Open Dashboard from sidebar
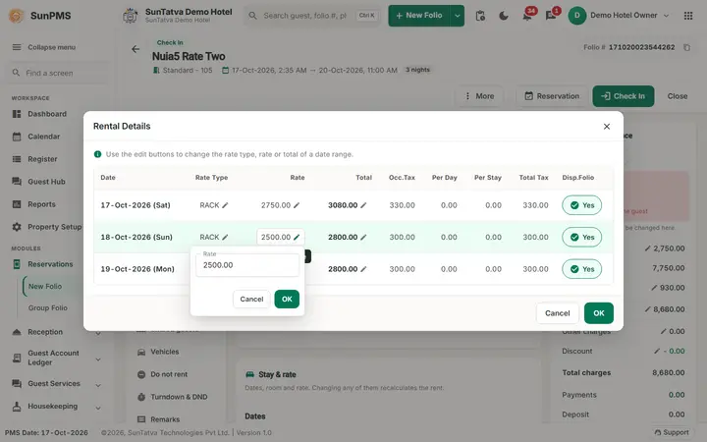 (x=47, y=114)
